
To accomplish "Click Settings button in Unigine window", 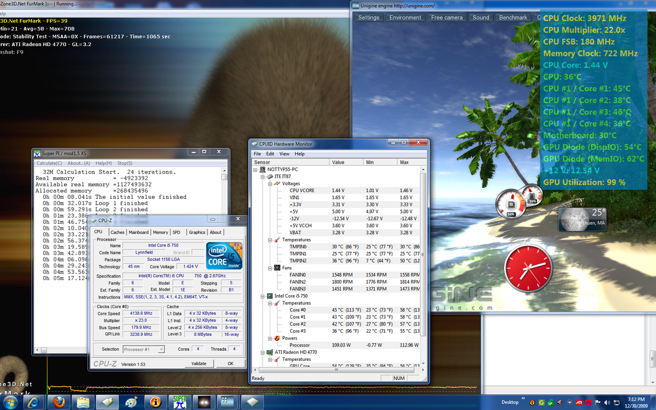I will 368,17.
